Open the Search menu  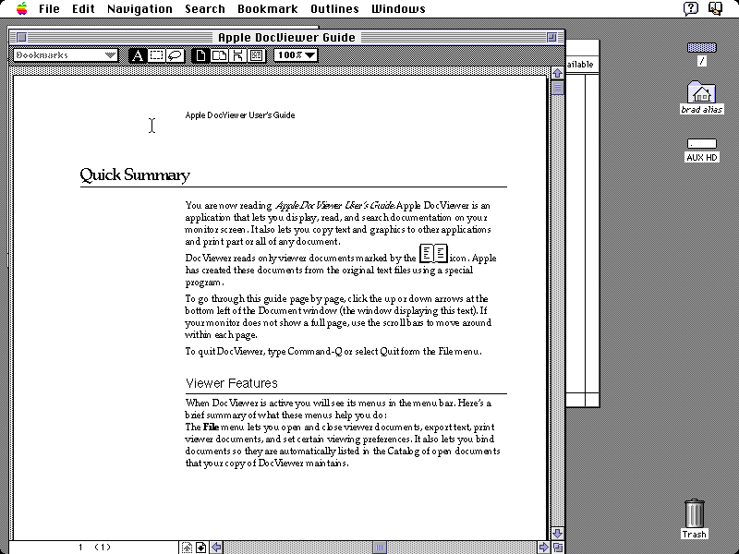204,9
